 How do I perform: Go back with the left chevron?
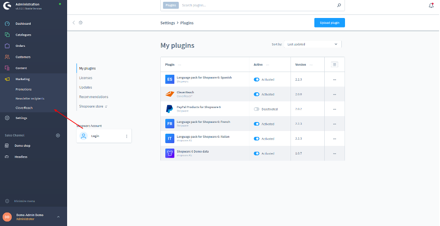point(74,23)
